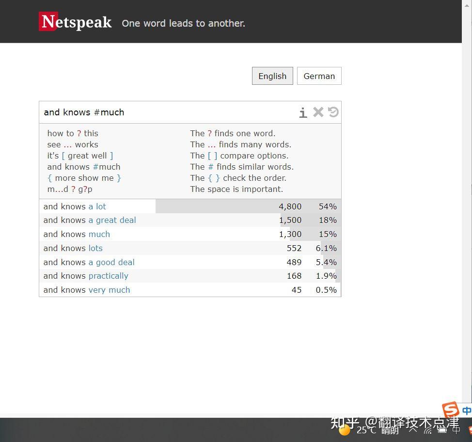Click the weather icon showing 25°C

344,429
